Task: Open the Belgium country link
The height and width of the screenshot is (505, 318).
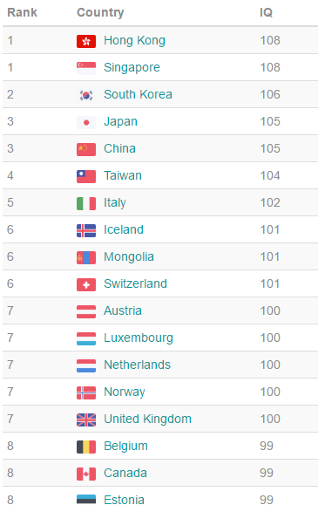Action: click(x=125, y=446)
